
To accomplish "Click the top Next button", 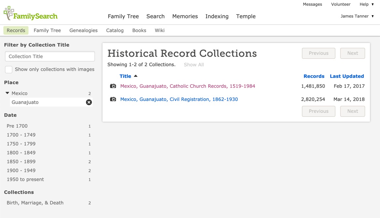I will click(352, 53).
